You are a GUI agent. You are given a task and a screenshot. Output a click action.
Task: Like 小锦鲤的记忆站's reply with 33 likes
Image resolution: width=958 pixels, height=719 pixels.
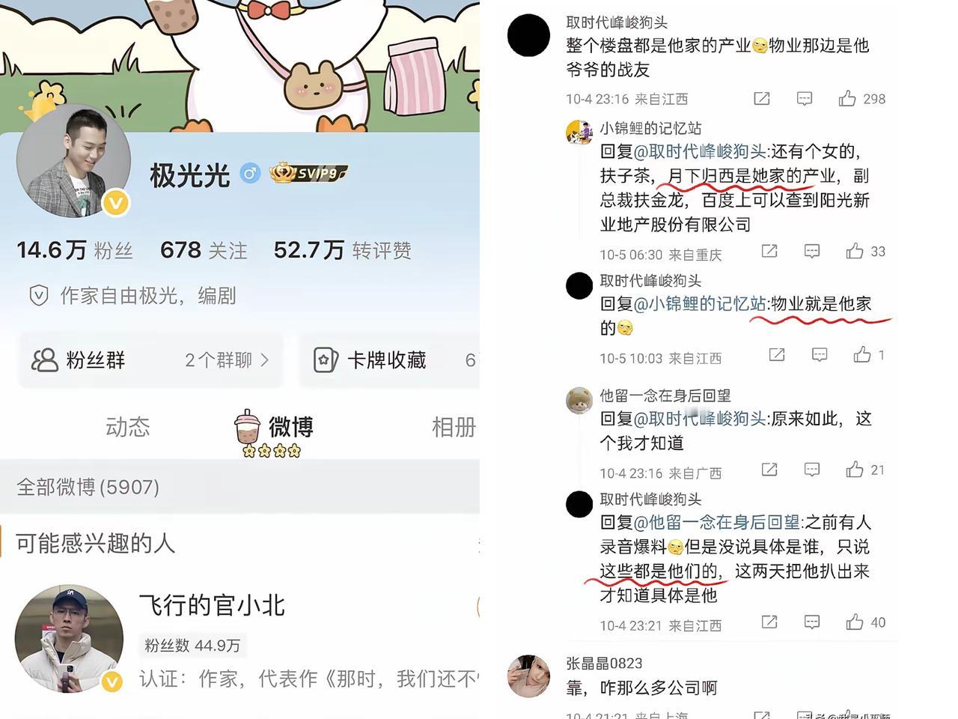point(855,251)
